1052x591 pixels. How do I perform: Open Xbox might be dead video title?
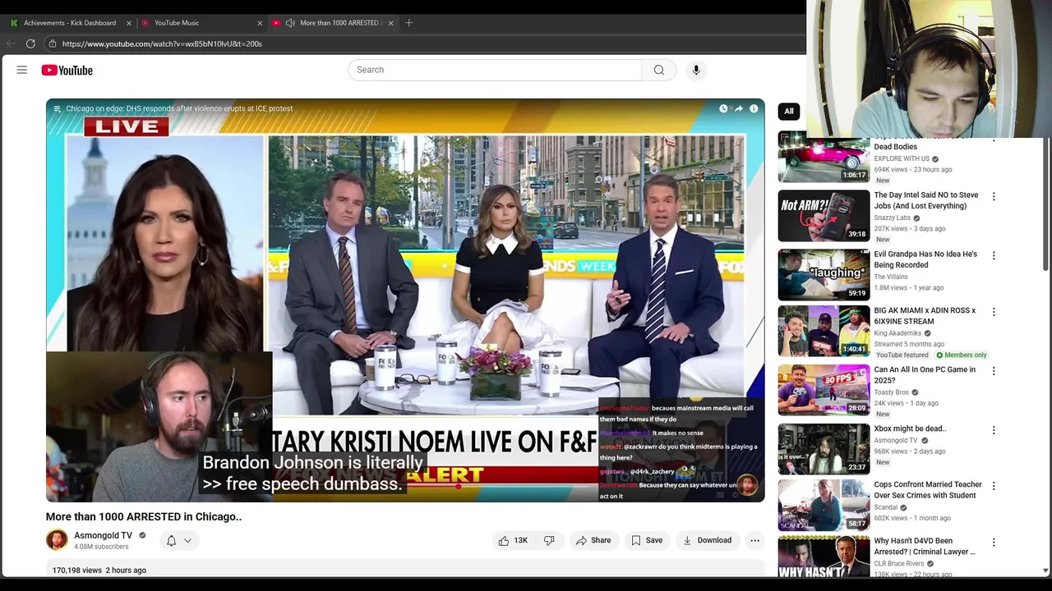(910, 428)
